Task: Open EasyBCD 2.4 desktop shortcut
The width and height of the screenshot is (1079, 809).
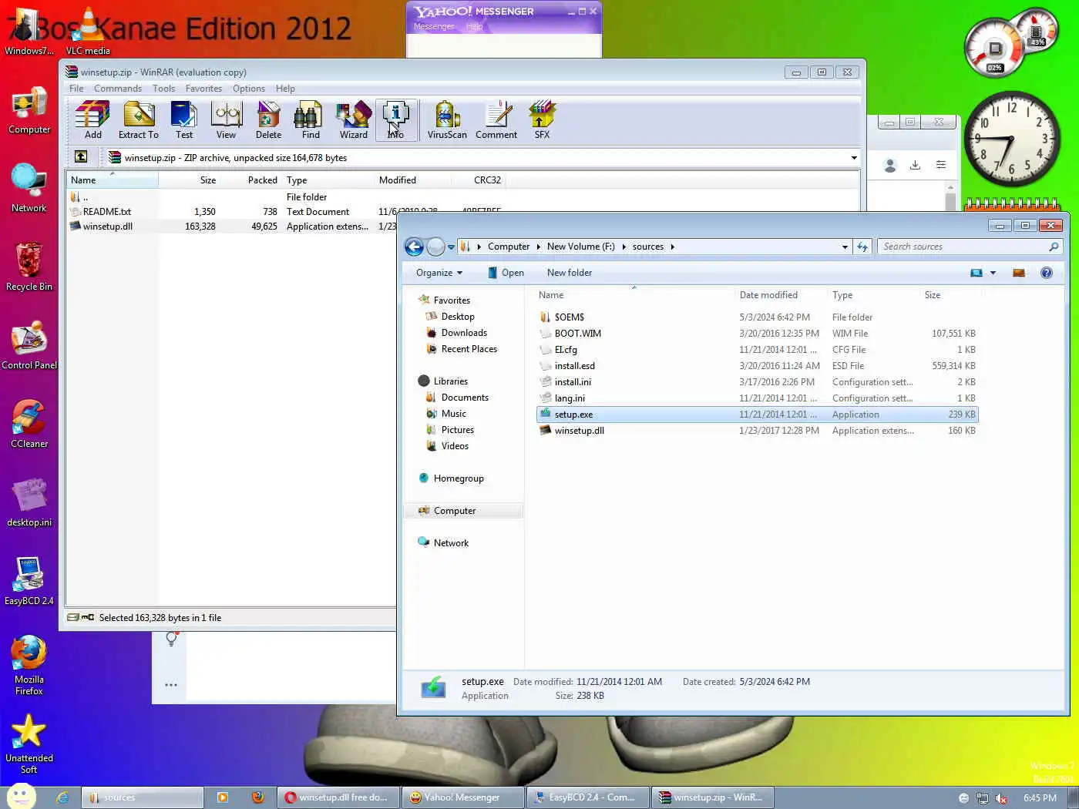Action: pyautogui.click(x=29, y=581)
